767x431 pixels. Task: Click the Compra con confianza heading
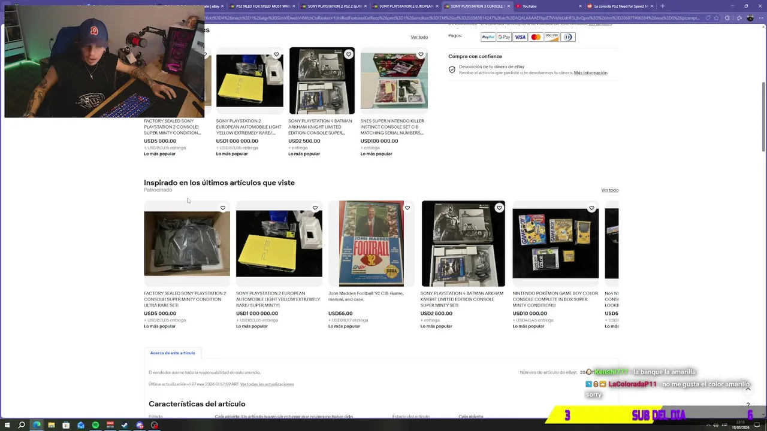tap(475, 56)
